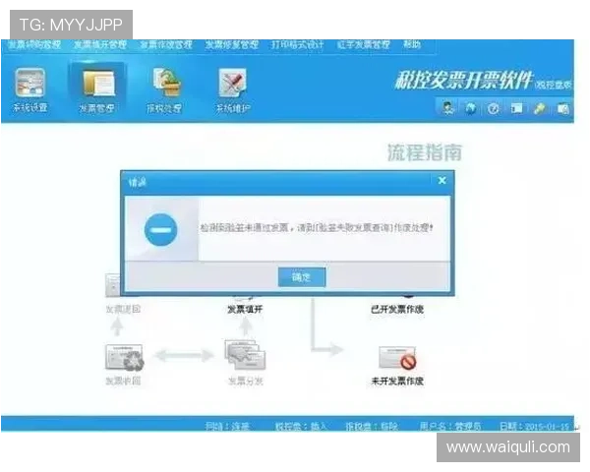Click the 流程指南 heading
The image size is (590, 472).
(x=425, y=152)
